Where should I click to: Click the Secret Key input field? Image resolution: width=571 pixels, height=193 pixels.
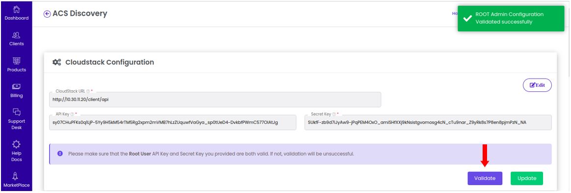(428, 122)
